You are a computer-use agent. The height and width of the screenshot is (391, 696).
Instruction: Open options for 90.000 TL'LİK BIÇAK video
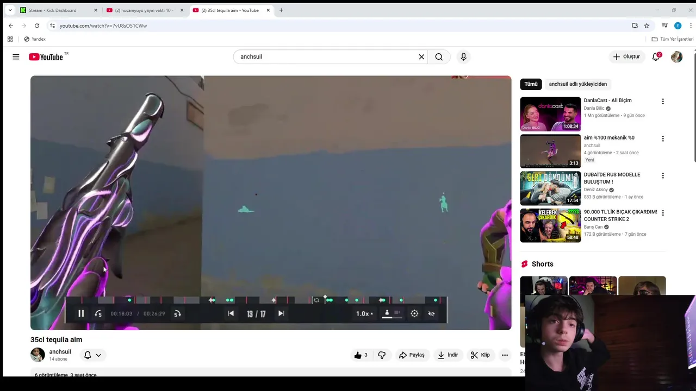pyautogui.click(x=662, y=213)
